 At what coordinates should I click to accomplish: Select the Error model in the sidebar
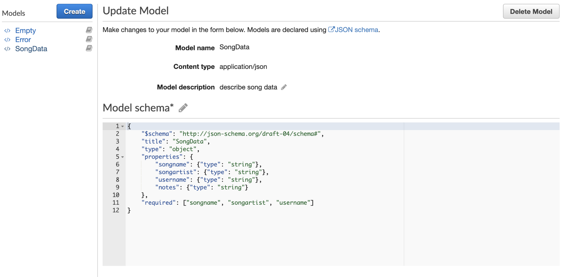coord(23,39)
